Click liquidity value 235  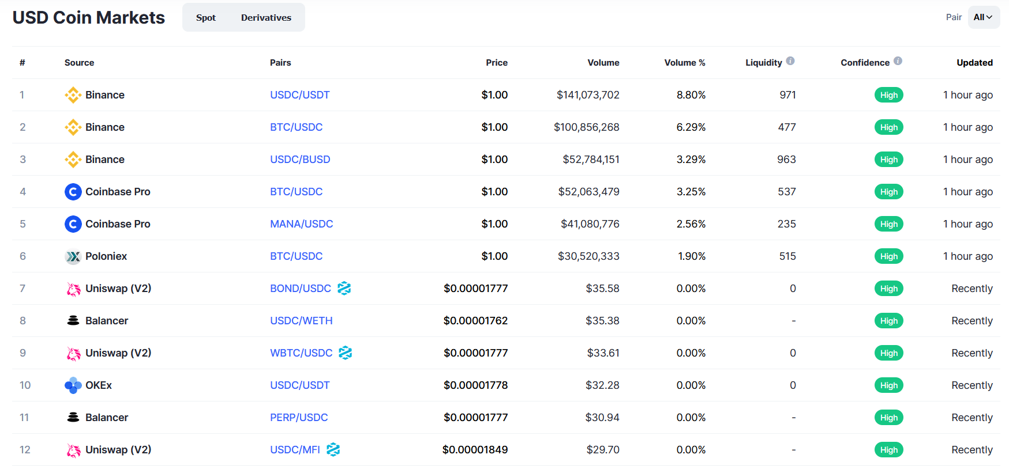tap(787, 224)
